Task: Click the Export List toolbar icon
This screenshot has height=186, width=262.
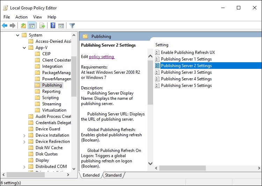Action: click(x=42, y=25)
